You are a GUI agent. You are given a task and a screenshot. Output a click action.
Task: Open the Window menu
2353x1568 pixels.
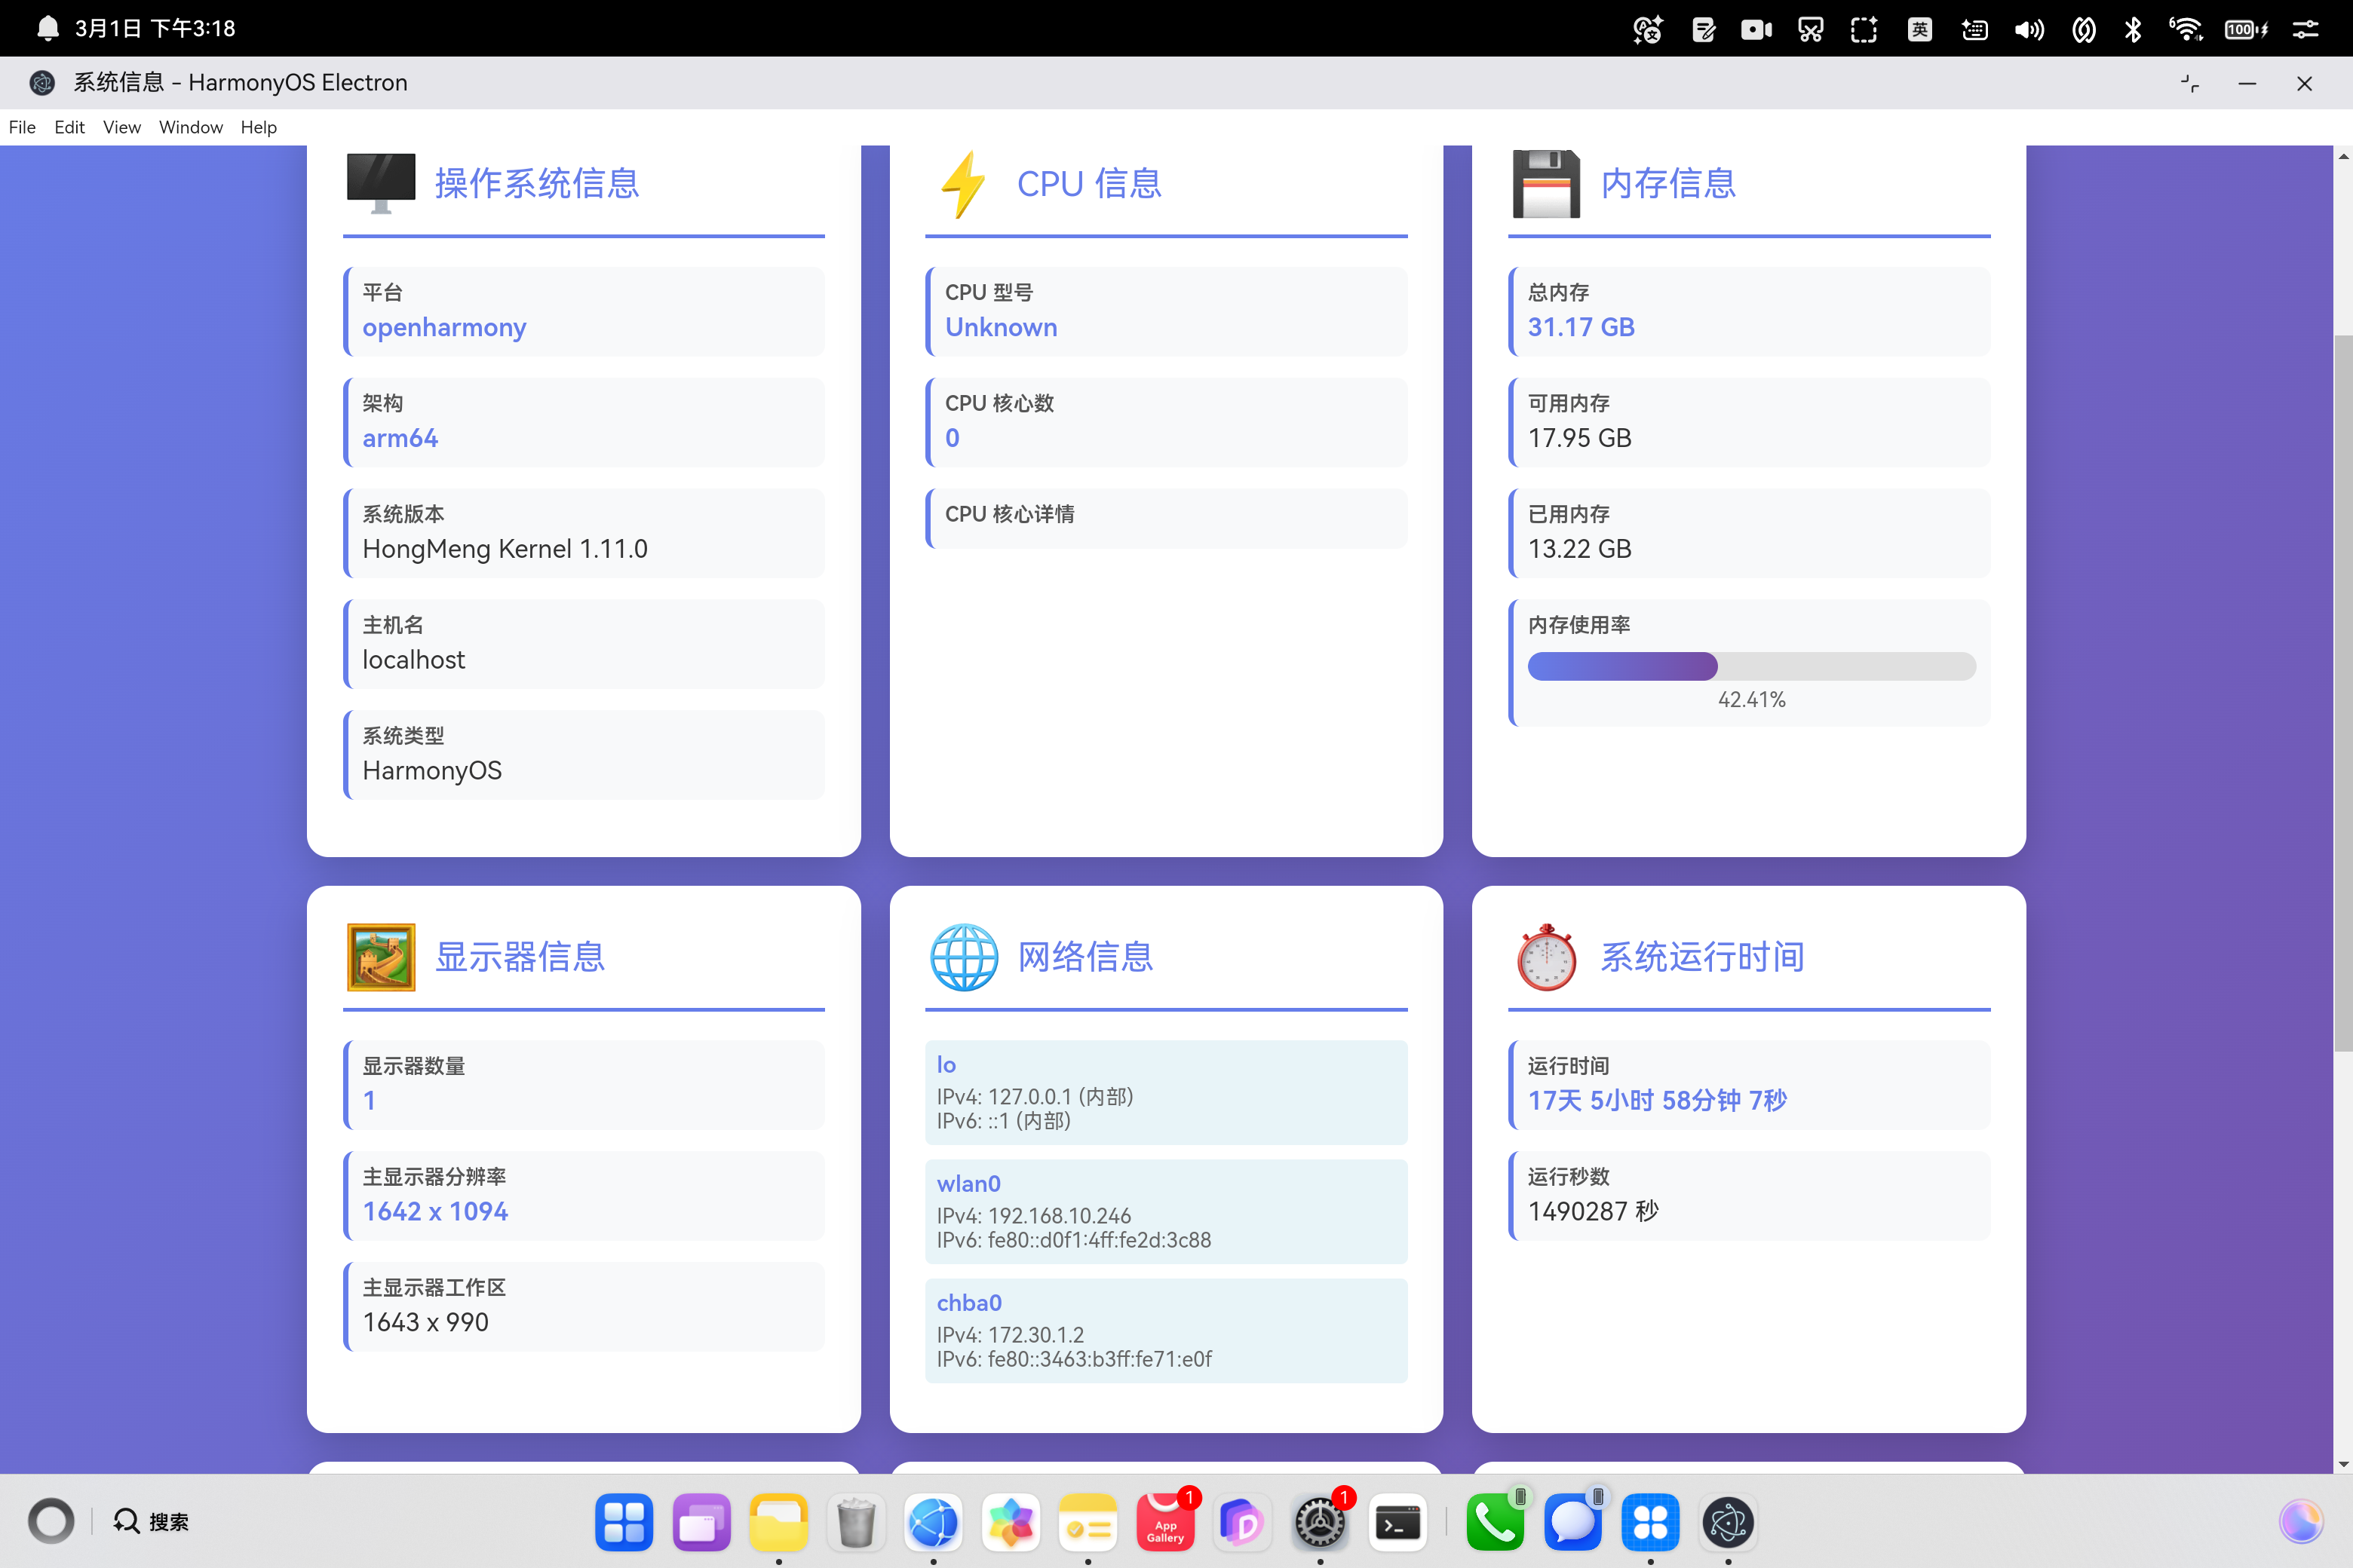[x=190, y=127]
